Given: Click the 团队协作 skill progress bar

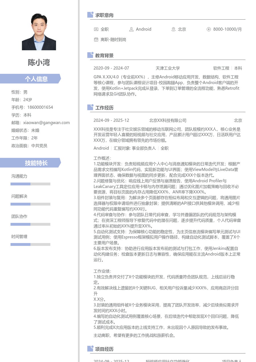Looking at the screenshot, I should point(30,224).
